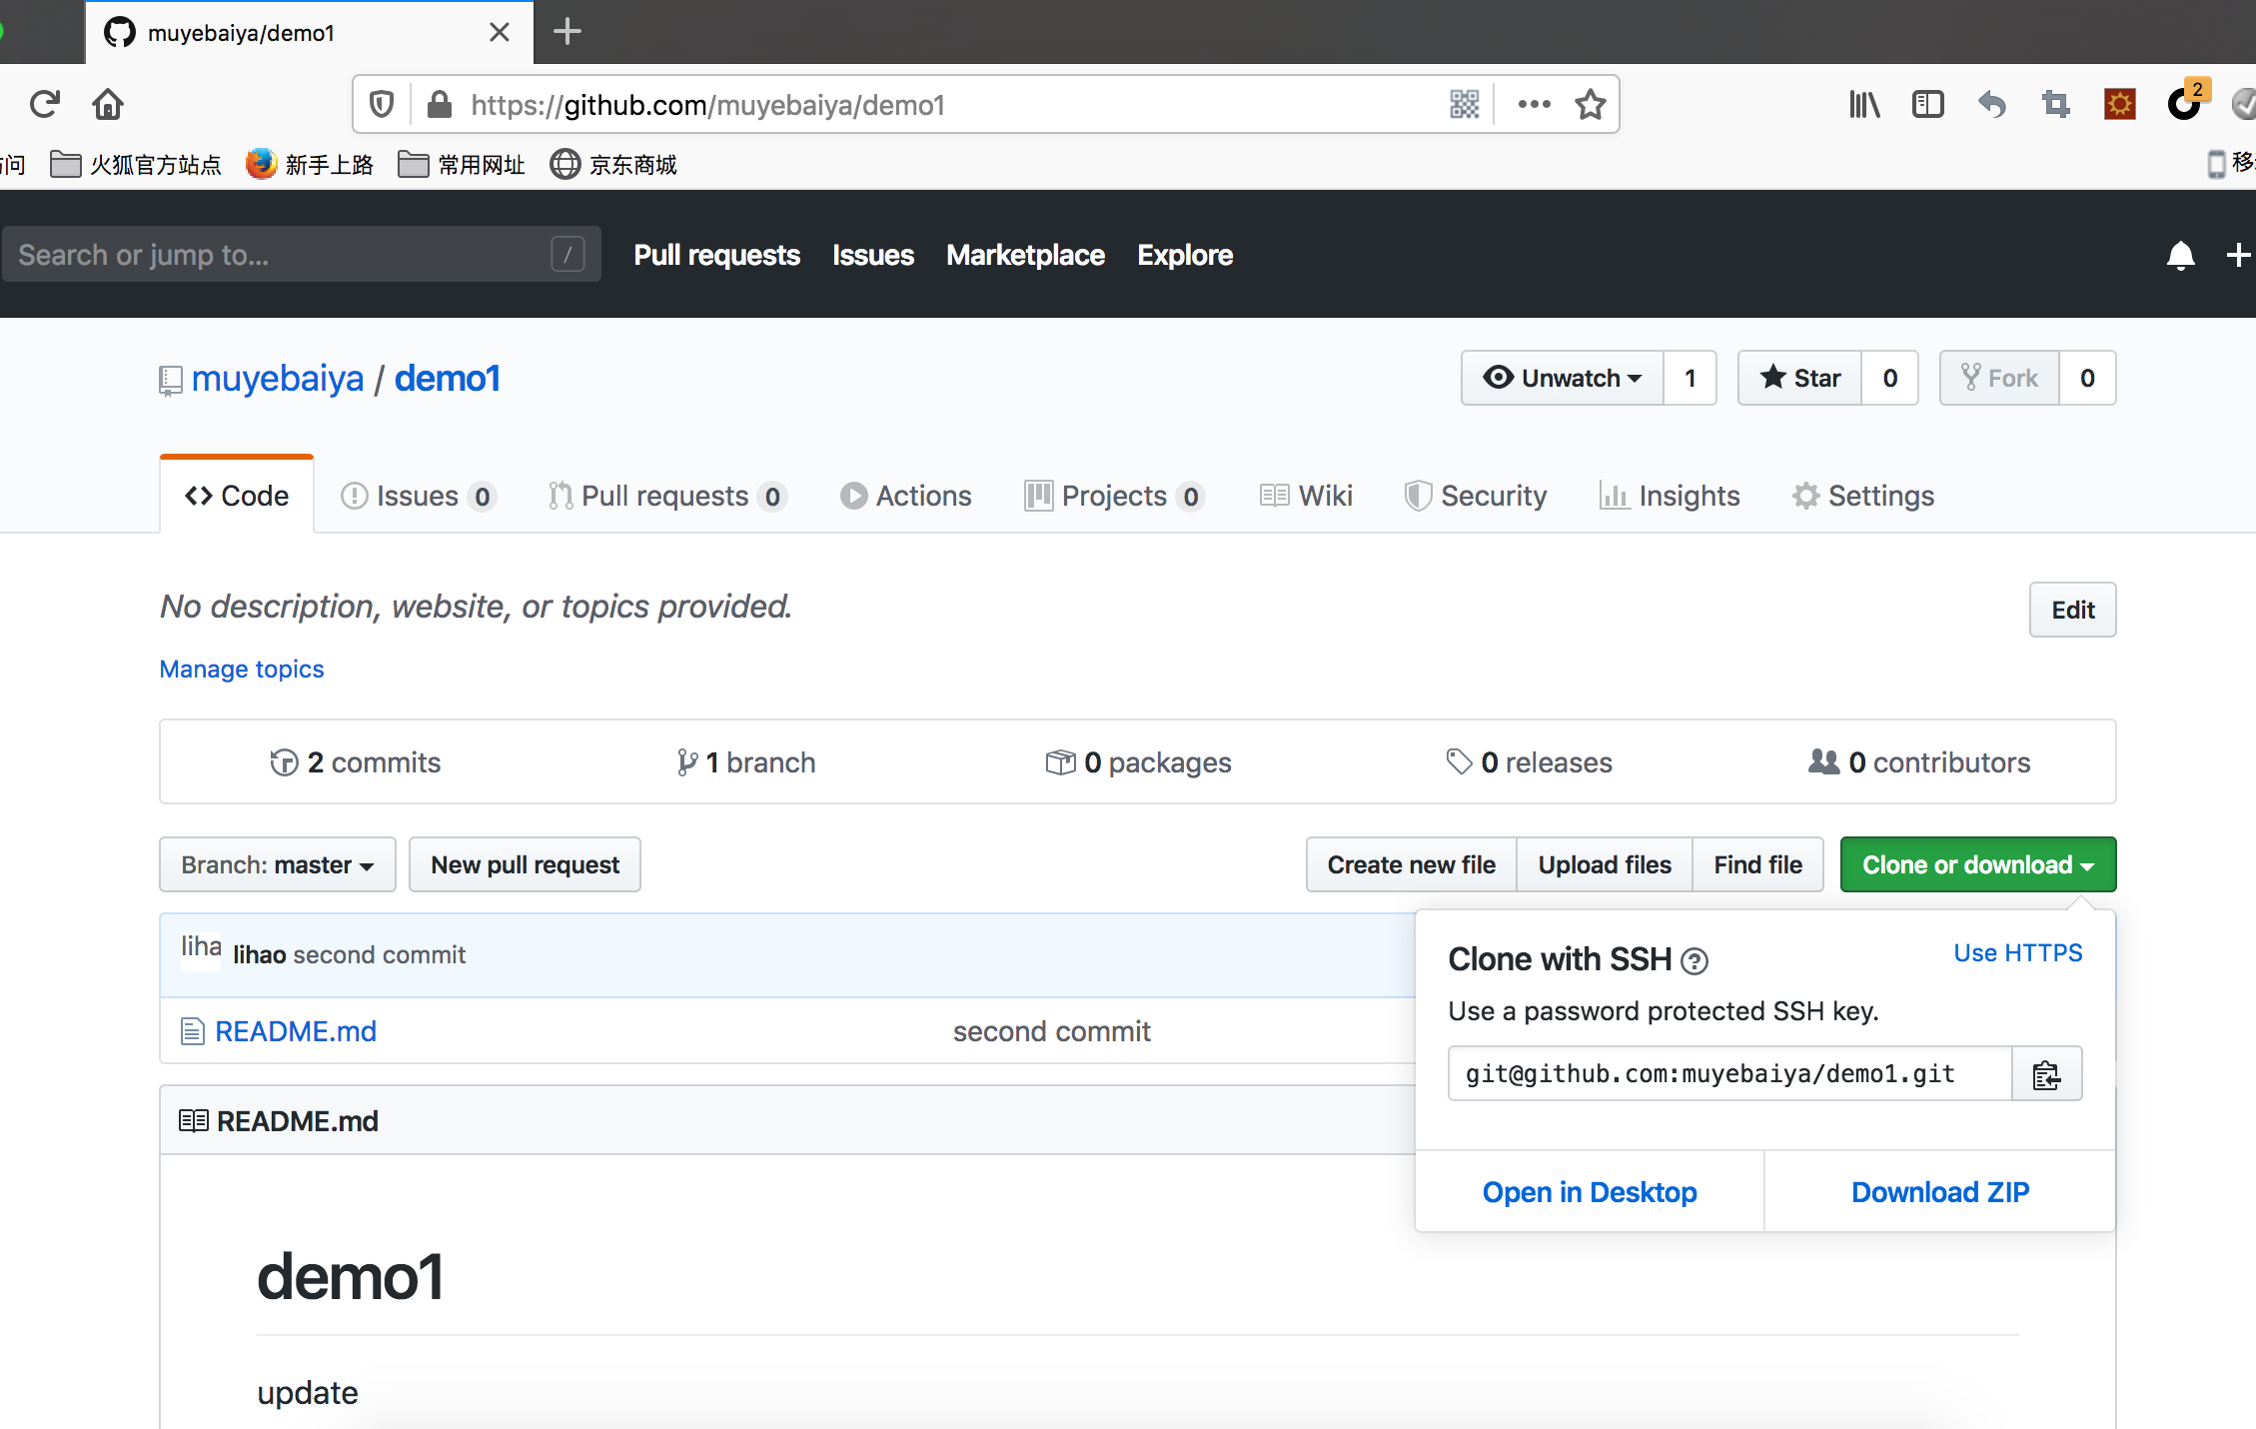Click the undo arrow toolbar extension icon
Screen dimensions: 2256x1429
1991,104
